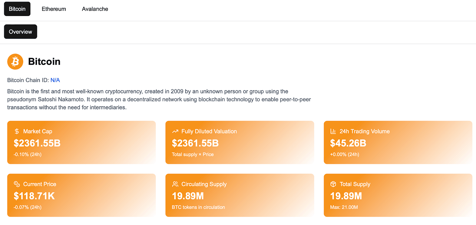Click the bar chart 24h Trading Volume icon

[x=333, y=131]
